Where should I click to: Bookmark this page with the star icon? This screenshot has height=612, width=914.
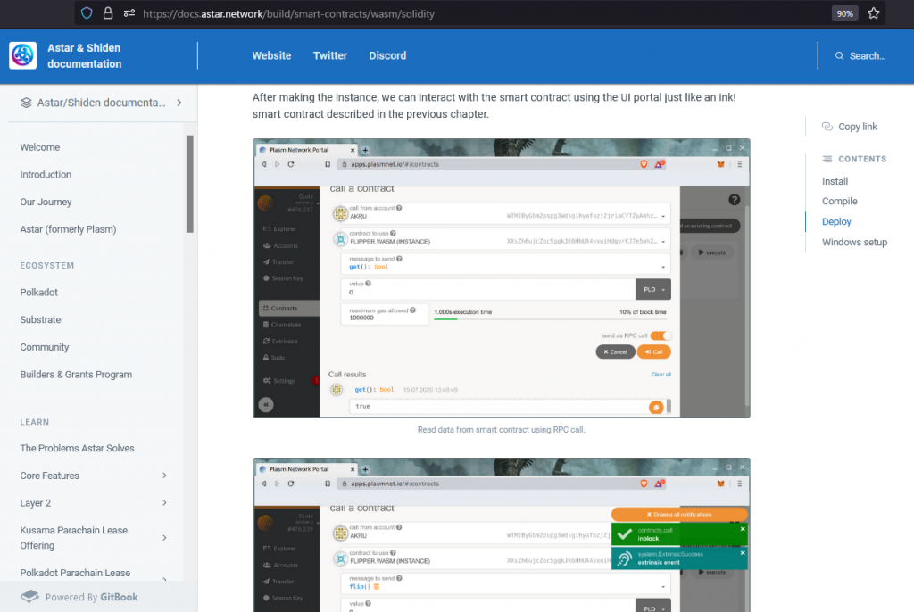(873, 13)
